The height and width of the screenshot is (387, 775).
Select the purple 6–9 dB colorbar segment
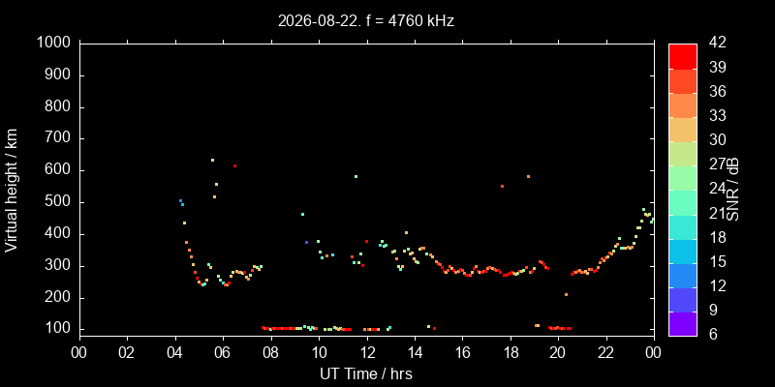(x=683, y=324)
